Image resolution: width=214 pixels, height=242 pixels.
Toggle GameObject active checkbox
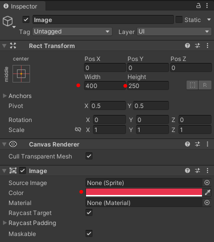26,19
